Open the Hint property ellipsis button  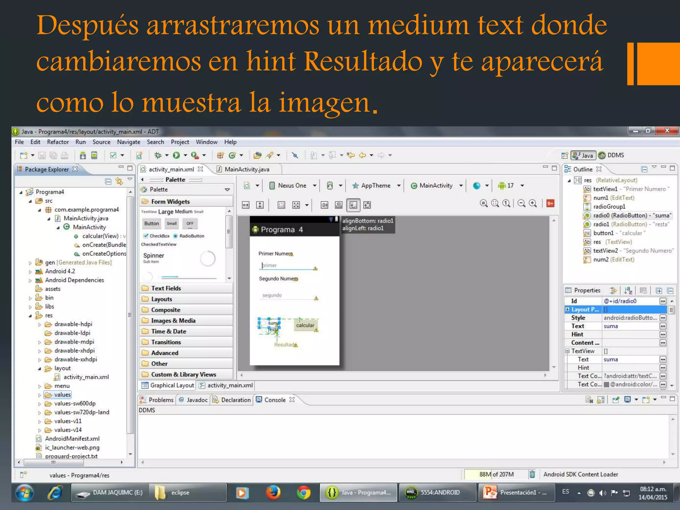tap(663, 334)
